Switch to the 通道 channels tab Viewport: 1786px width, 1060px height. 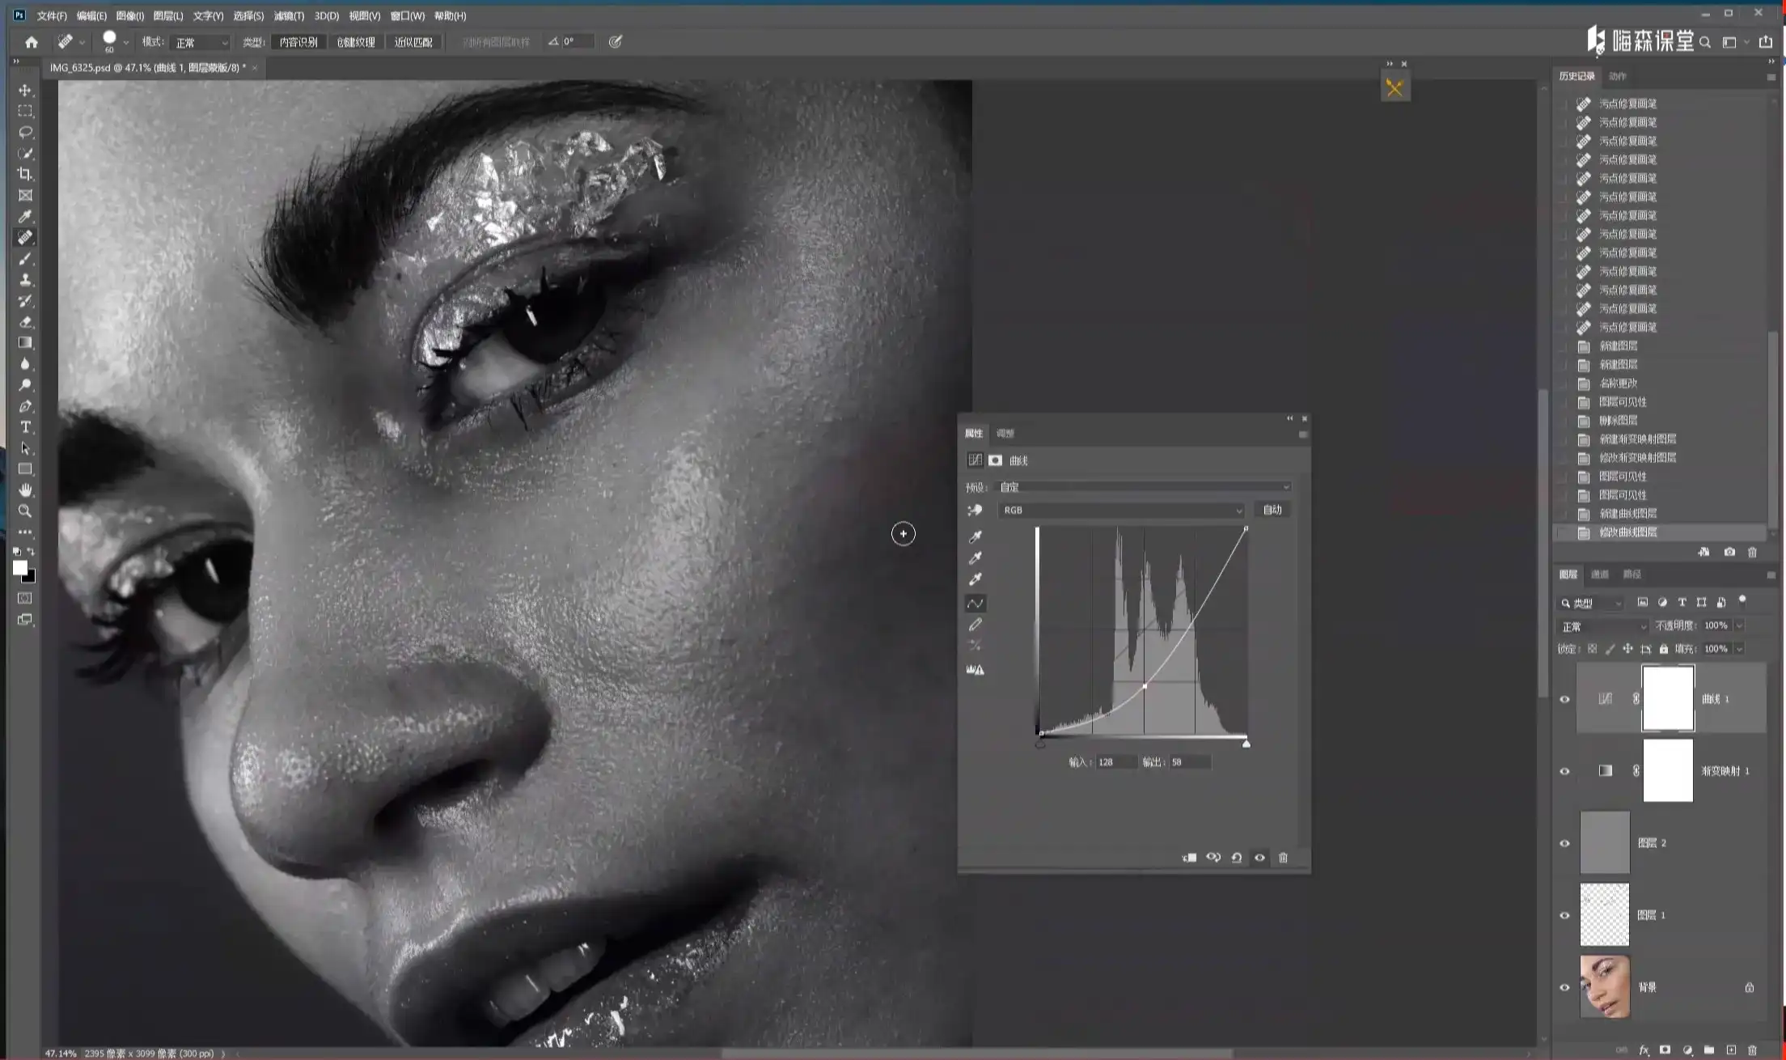(1600, 575)
